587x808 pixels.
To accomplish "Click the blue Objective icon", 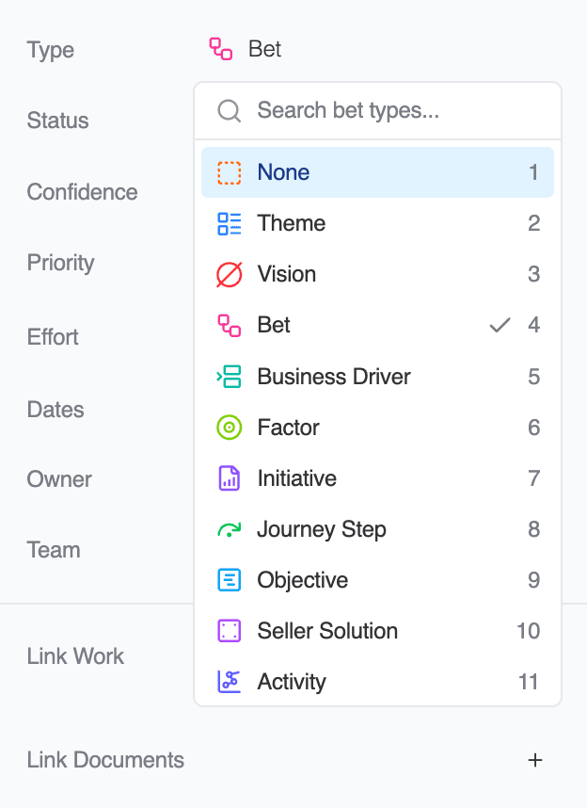I will pyautogui.click(x=230, y=580).
